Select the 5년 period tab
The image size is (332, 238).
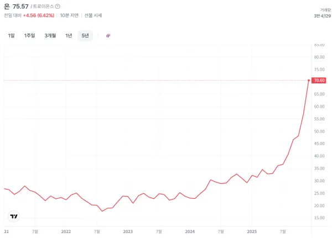point(85,35)
